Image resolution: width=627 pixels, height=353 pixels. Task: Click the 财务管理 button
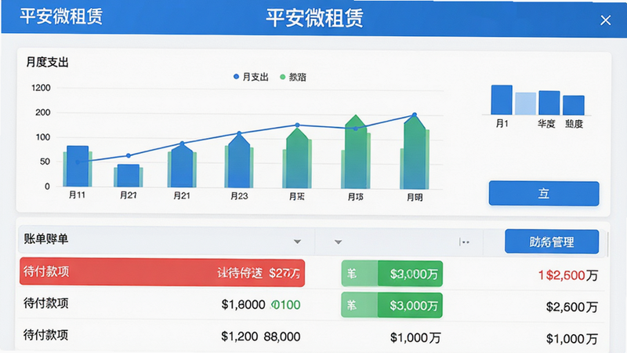(552, 242)
